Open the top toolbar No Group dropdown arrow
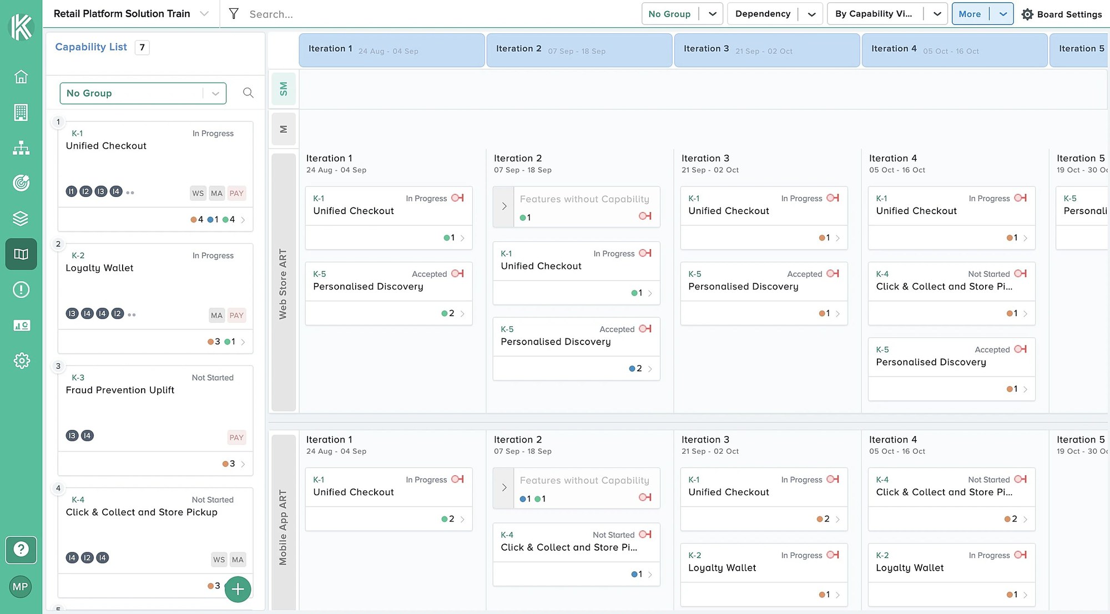Image resolution: width=1110 pixels, height=614 pixels. click(712, 14)
